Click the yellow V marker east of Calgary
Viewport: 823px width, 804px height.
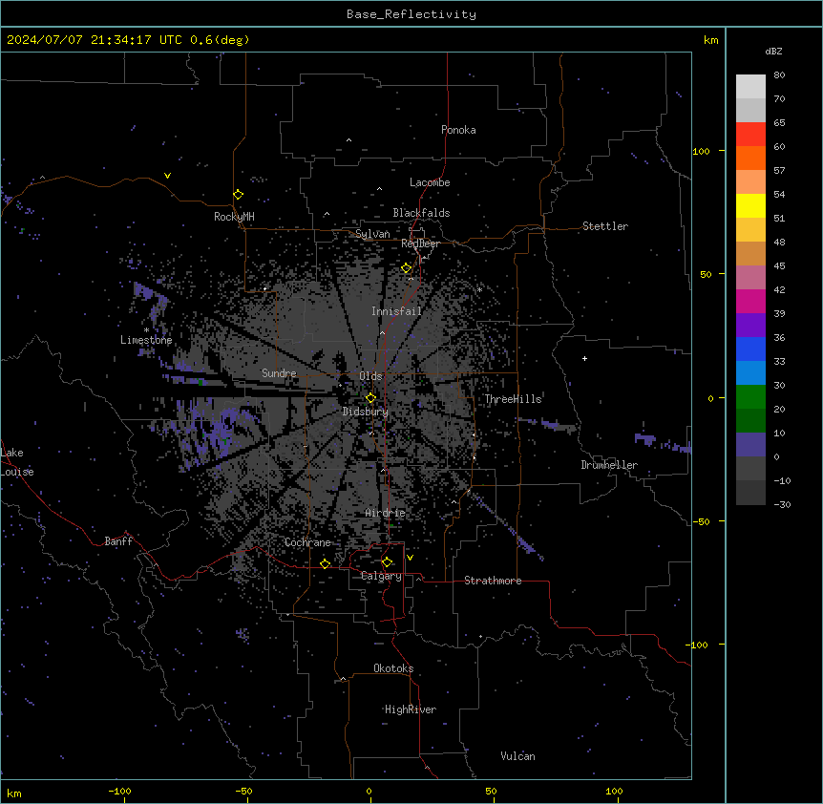tap(410, 558)
